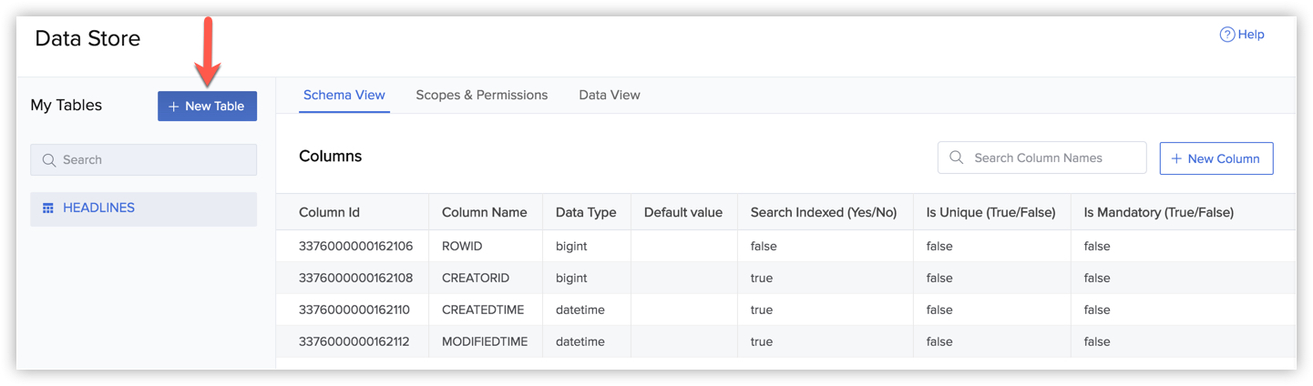1313x386 pixels.
Task: Add a column using New Column button
Action: 1216,158
